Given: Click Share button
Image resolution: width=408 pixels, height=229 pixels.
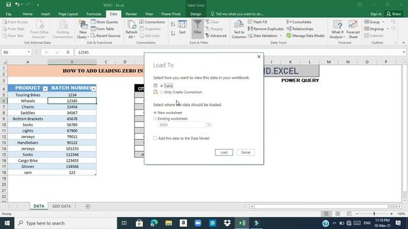Looking at the screenshot, I should click(394, 14).
